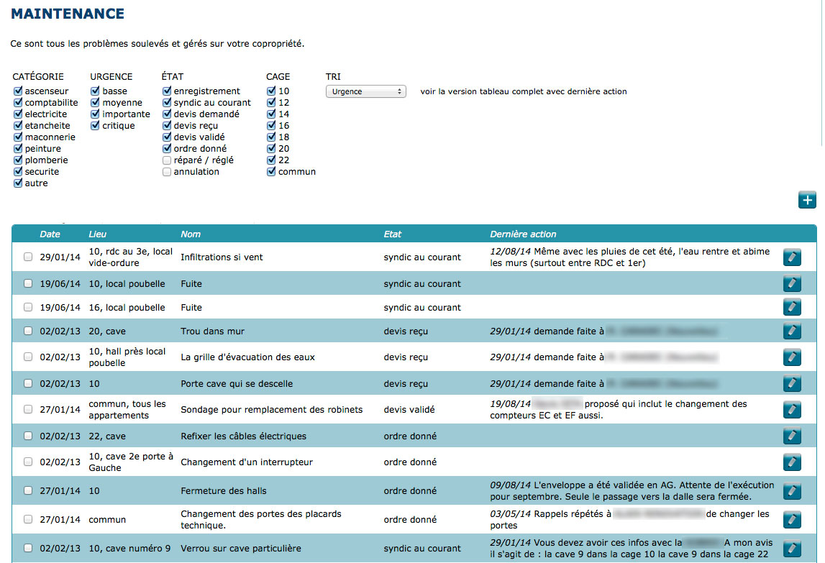Tick the row checkbox for 'Fermeture des halls'
This screenshot has height=563, width=825.
(x=28, y=490)
